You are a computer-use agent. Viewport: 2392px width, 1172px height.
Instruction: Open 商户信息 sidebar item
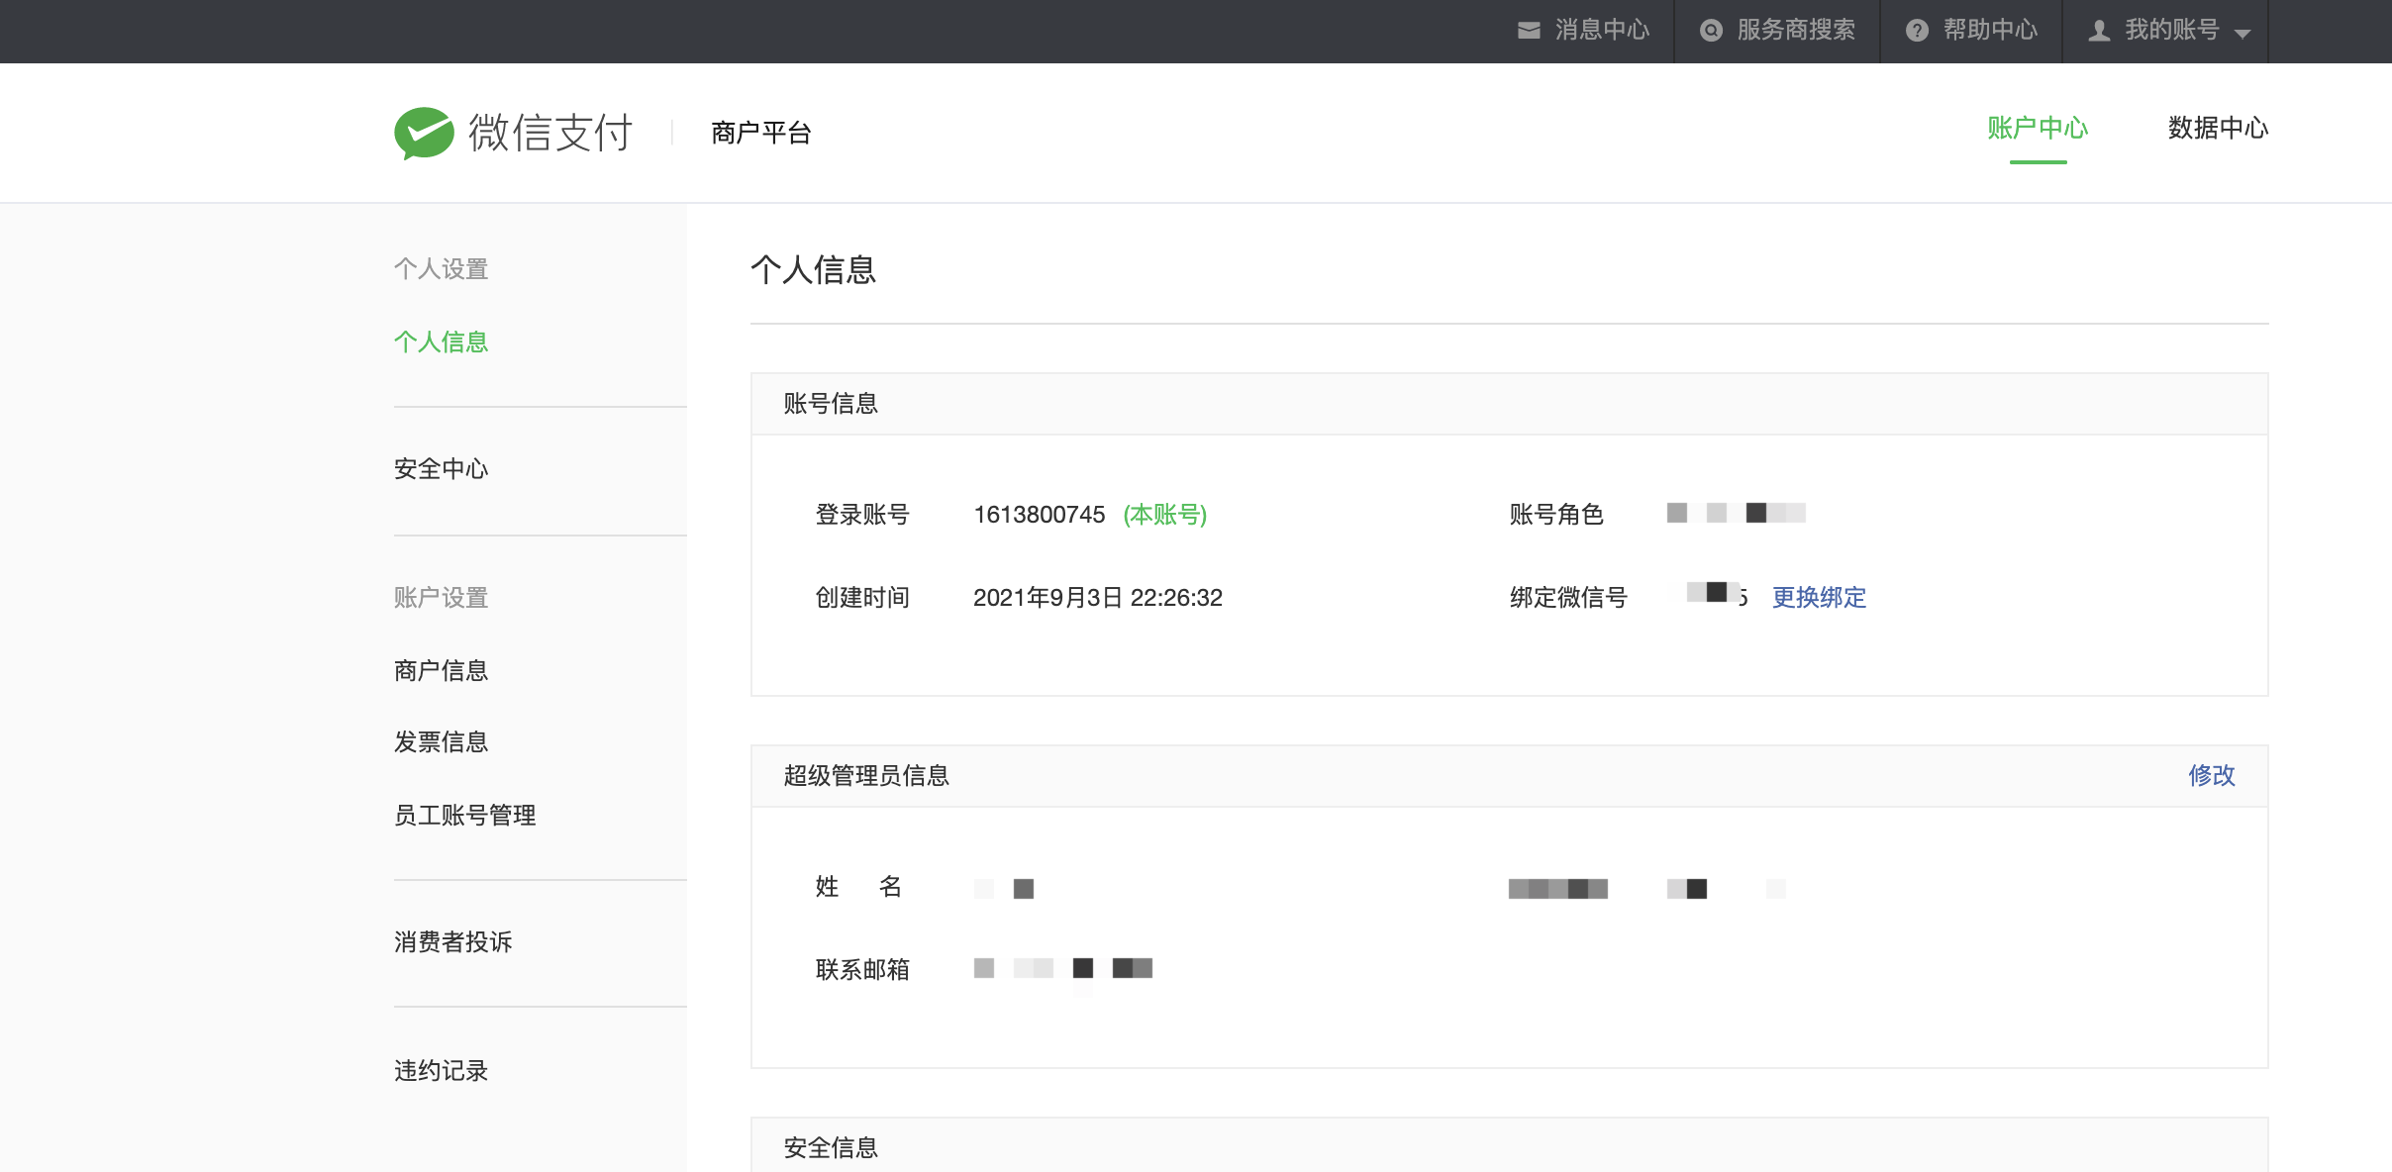coord(442,670)
